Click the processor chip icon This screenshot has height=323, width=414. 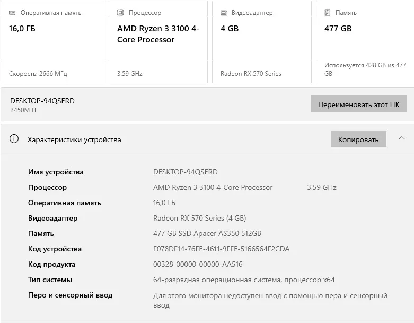click(120, 12)
